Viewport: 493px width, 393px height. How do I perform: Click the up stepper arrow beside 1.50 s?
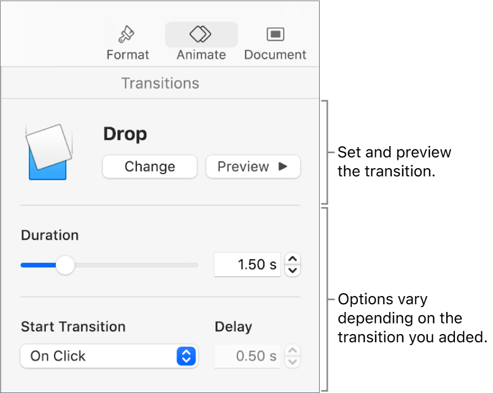pyautogui.click(x=292, y=259)
